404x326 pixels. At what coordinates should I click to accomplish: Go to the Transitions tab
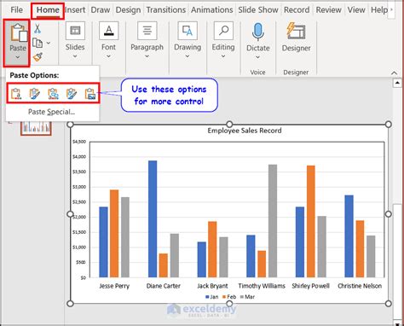[166, 10]
